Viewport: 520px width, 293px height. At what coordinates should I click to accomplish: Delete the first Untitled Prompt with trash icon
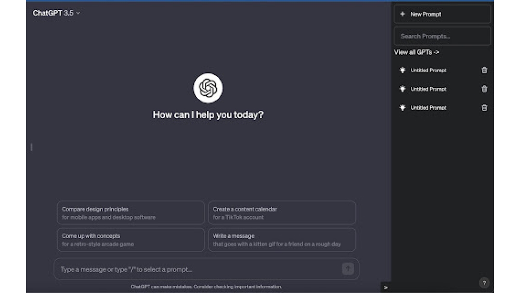click(x=484, y=70)
